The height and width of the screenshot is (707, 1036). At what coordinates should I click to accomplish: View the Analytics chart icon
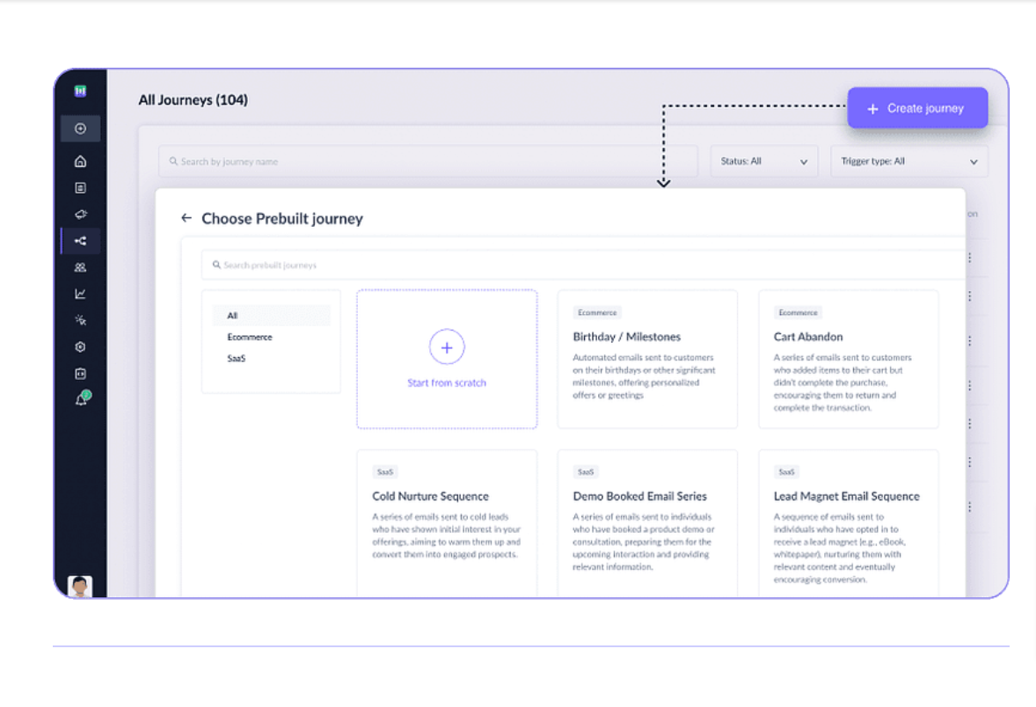pyautogui.click(x=80, y=293)
